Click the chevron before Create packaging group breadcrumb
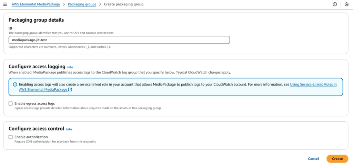Viewport: 353px width, 168px height. pyautogui.click(x=100, y=4)
